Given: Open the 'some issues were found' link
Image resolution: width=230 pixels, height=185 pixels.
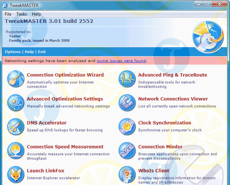Looking at the screenshot, I should click(x=121, y=61).
